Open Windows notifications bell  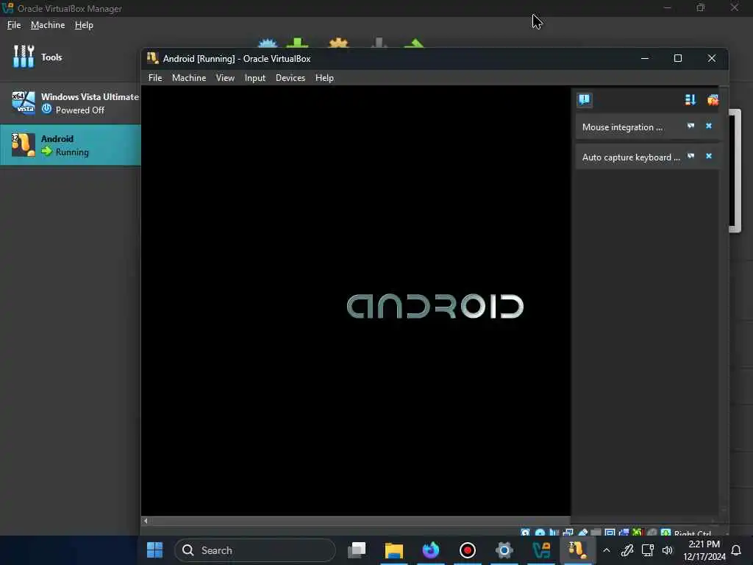point(736,550)
